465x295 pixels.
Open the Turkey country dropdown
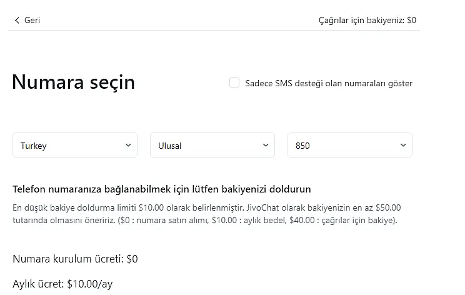[x=75, y=145]
